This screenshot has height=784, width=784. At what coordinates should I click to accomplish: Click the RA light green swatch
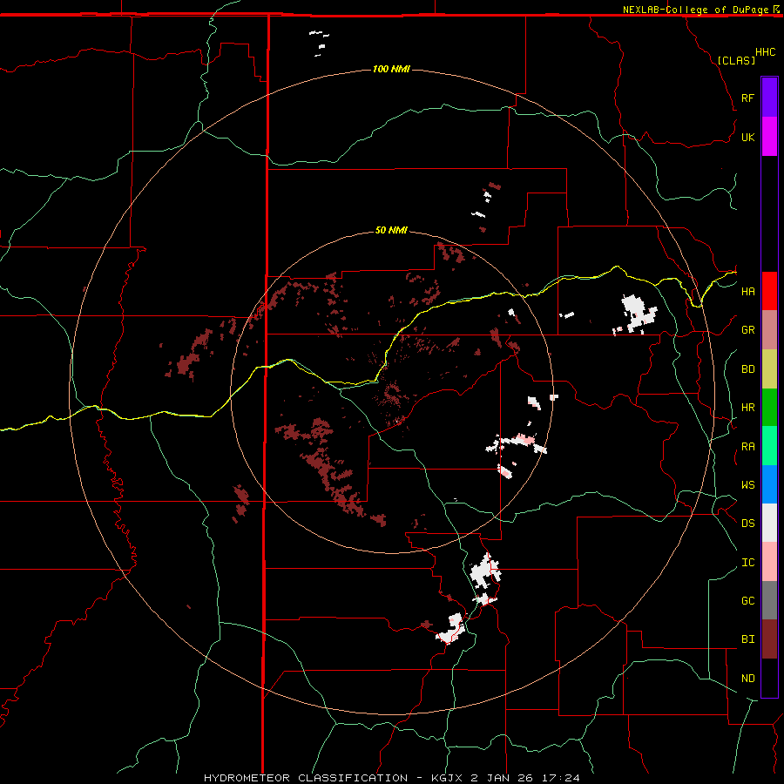click(769, 446)
